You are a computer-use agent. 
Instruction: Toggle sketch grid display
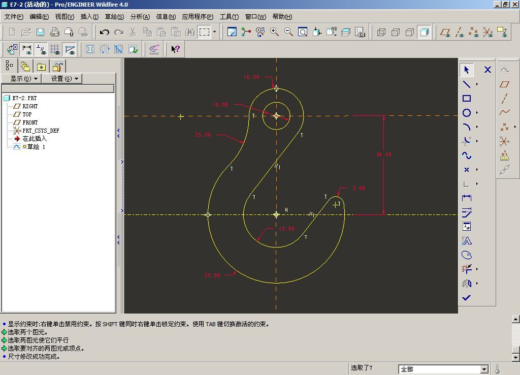tap(55, 49)
